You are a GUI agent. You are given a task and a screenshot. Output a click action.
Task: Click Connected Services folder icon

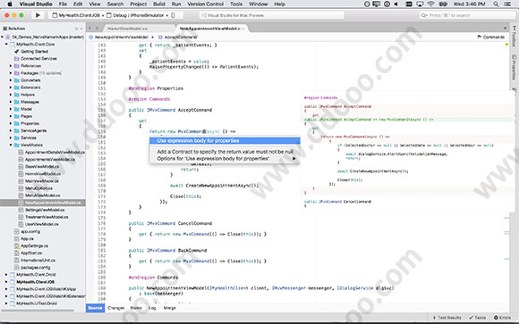point(16,59)
